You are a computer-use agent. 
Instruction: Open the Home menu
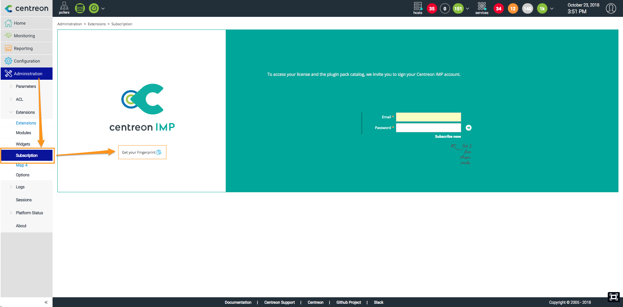coord(27,23)
